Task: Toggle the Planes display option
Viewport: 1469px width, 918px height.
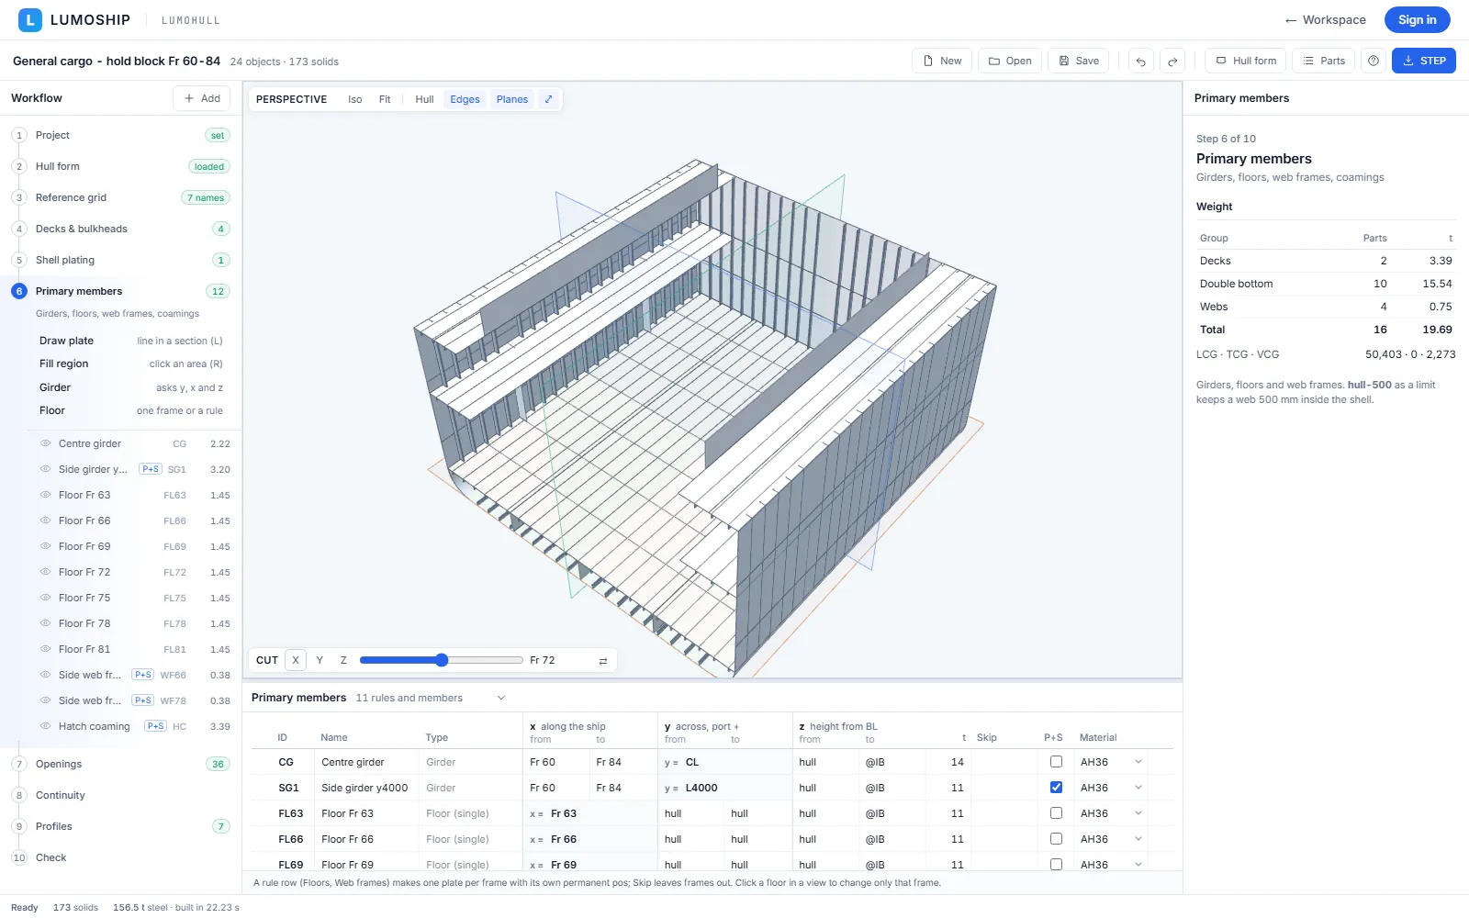Action: coord(512,99)
